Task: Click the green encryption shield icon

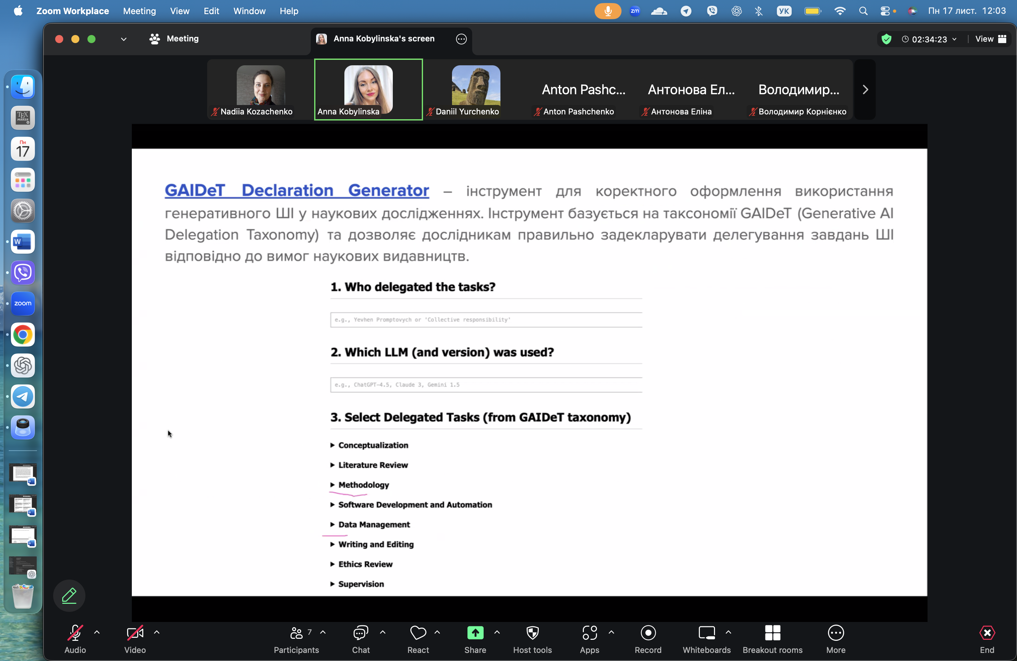Action: [886, 39]
